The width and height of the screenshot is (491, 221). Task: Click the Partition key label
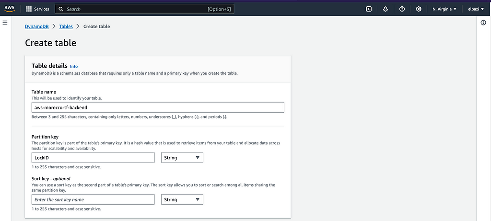45,137
